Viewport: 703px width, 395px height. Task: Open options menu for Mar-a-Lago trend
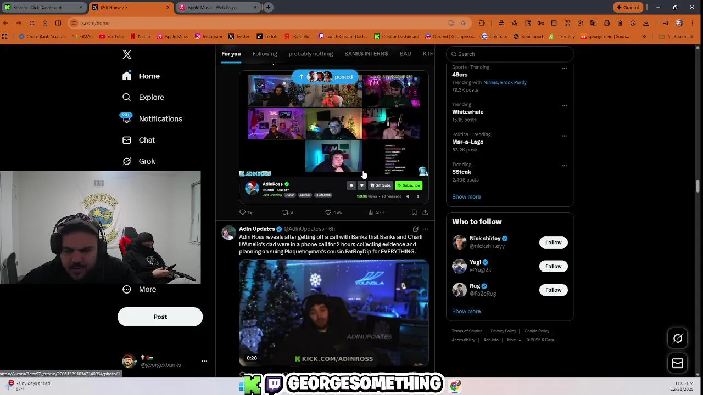(x=564, y=136)
